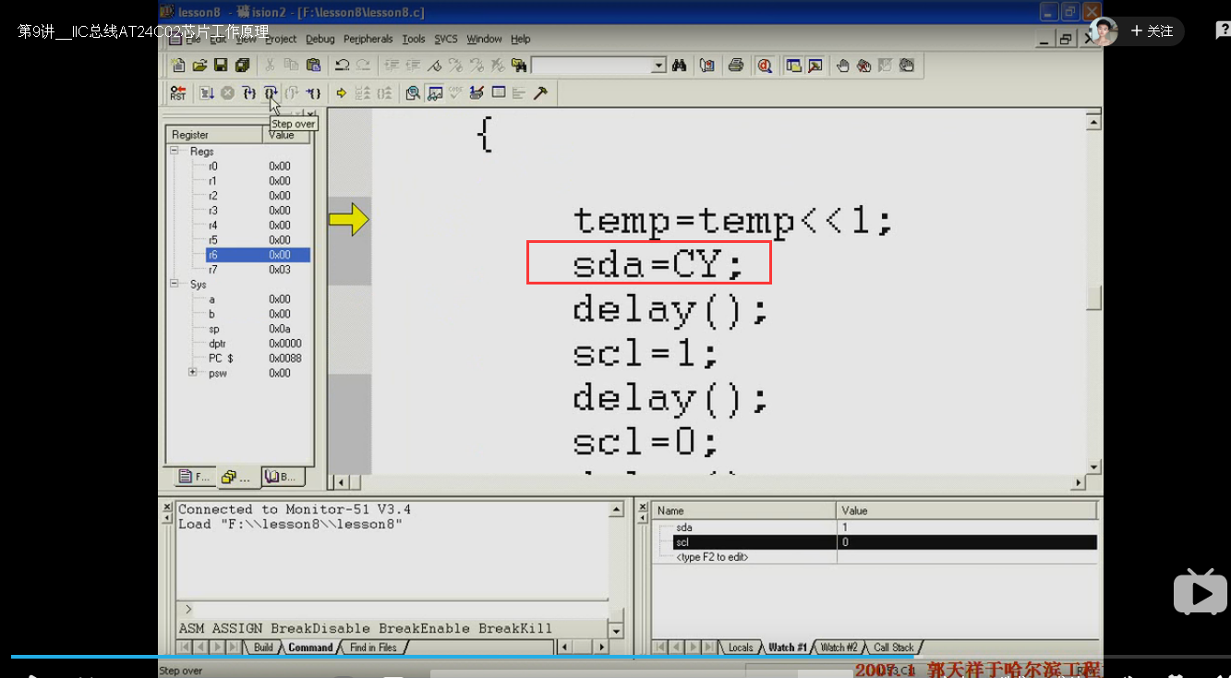Switch to the Find in Files tab

pyautogui.click(x=373, y=648)
